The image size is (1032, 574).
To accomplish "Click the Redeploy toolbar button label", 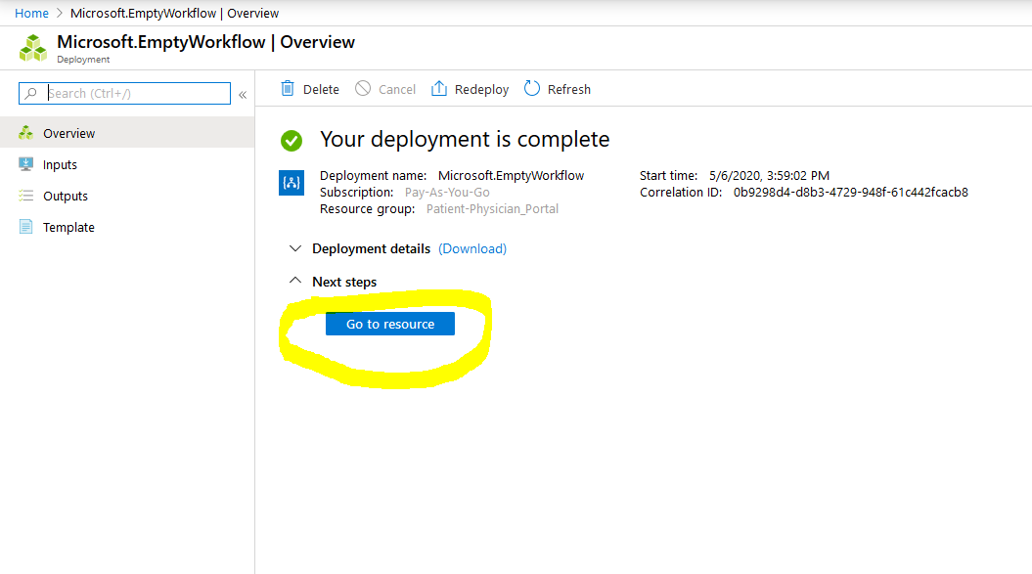I will (482, 90).
